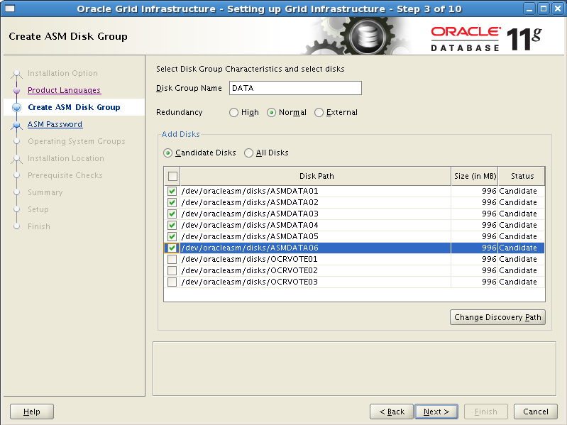Click the database gear graphic in banner

(x=366, y=36)
